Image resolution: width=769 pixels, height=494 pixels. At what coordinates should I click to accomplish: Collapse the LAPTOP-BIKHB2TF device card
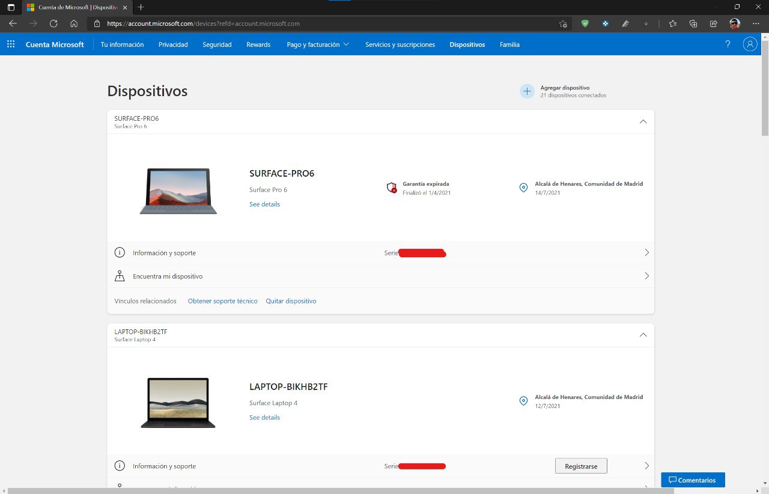643,335
